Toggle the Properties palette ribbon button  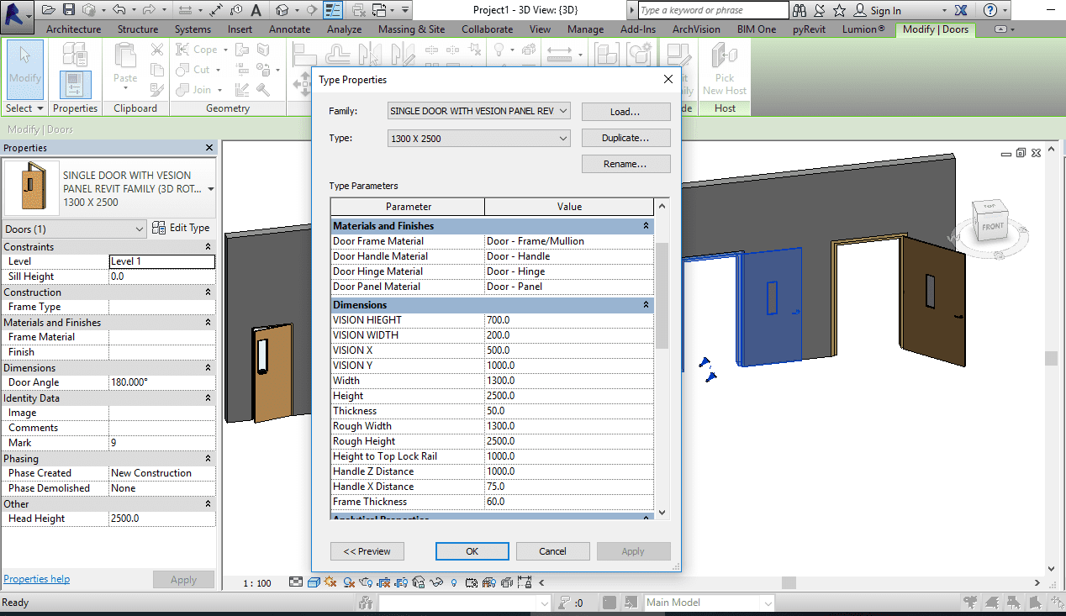[x=75, y=84]
